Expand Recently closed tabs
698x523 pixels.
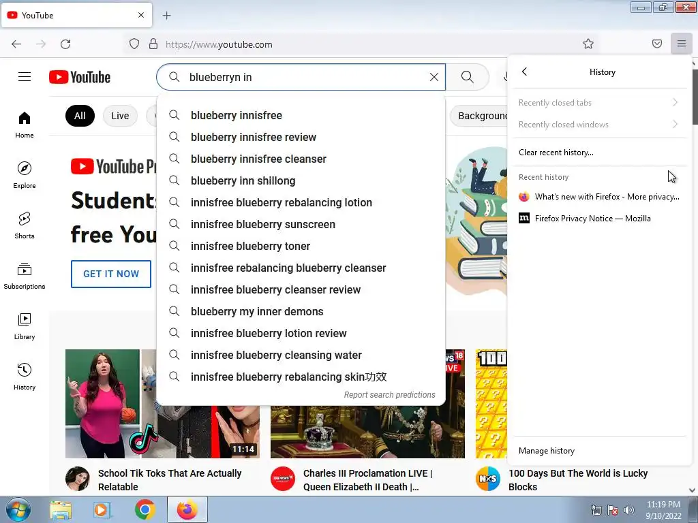coord(598,103)
